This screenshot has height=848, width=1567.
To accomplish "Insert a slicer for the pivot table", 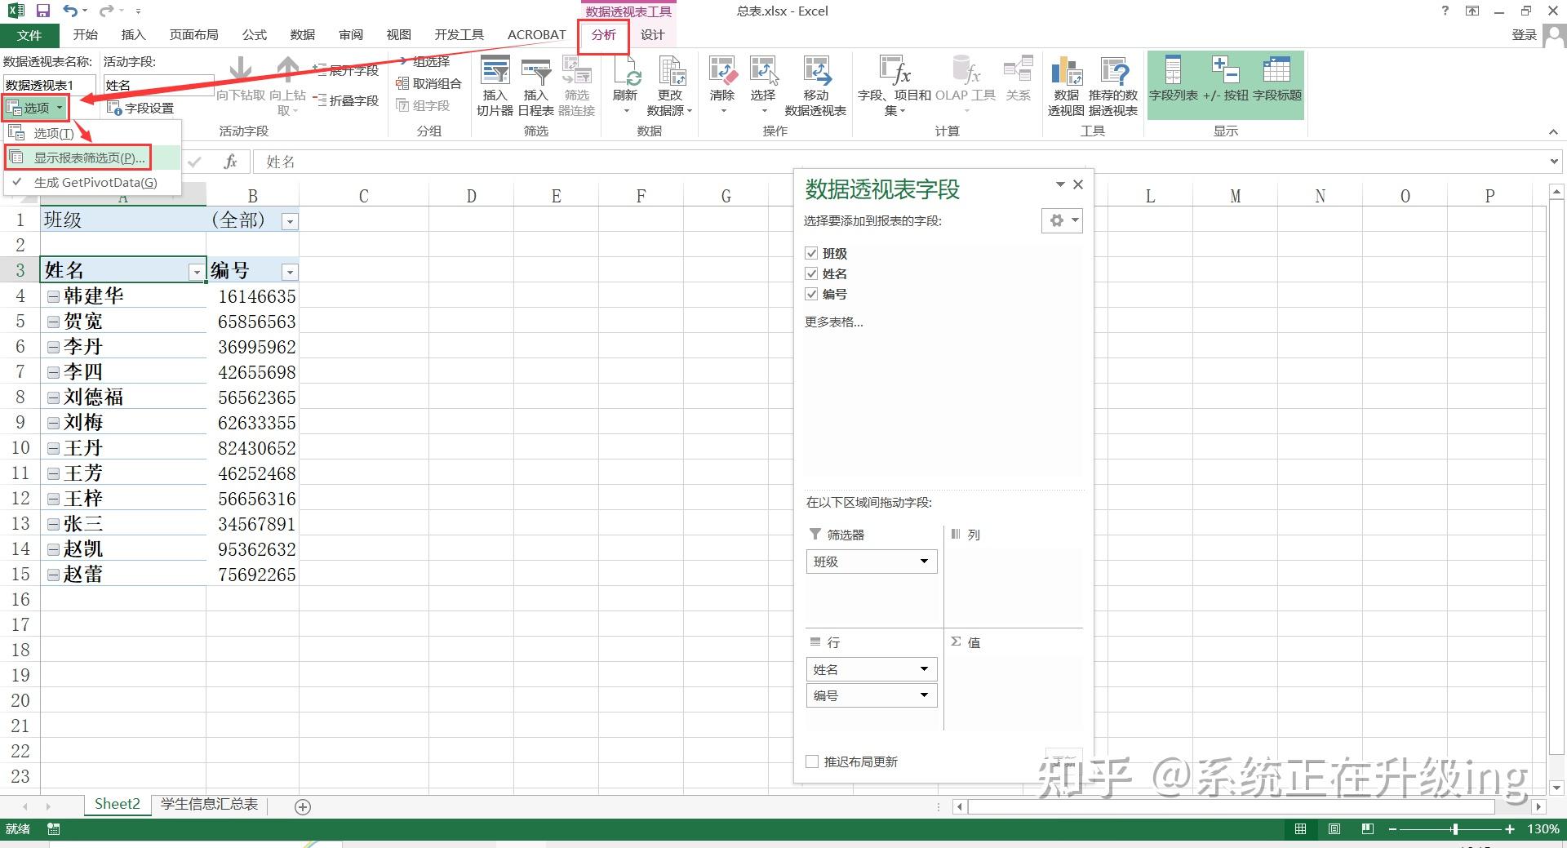I will (495, 84).
